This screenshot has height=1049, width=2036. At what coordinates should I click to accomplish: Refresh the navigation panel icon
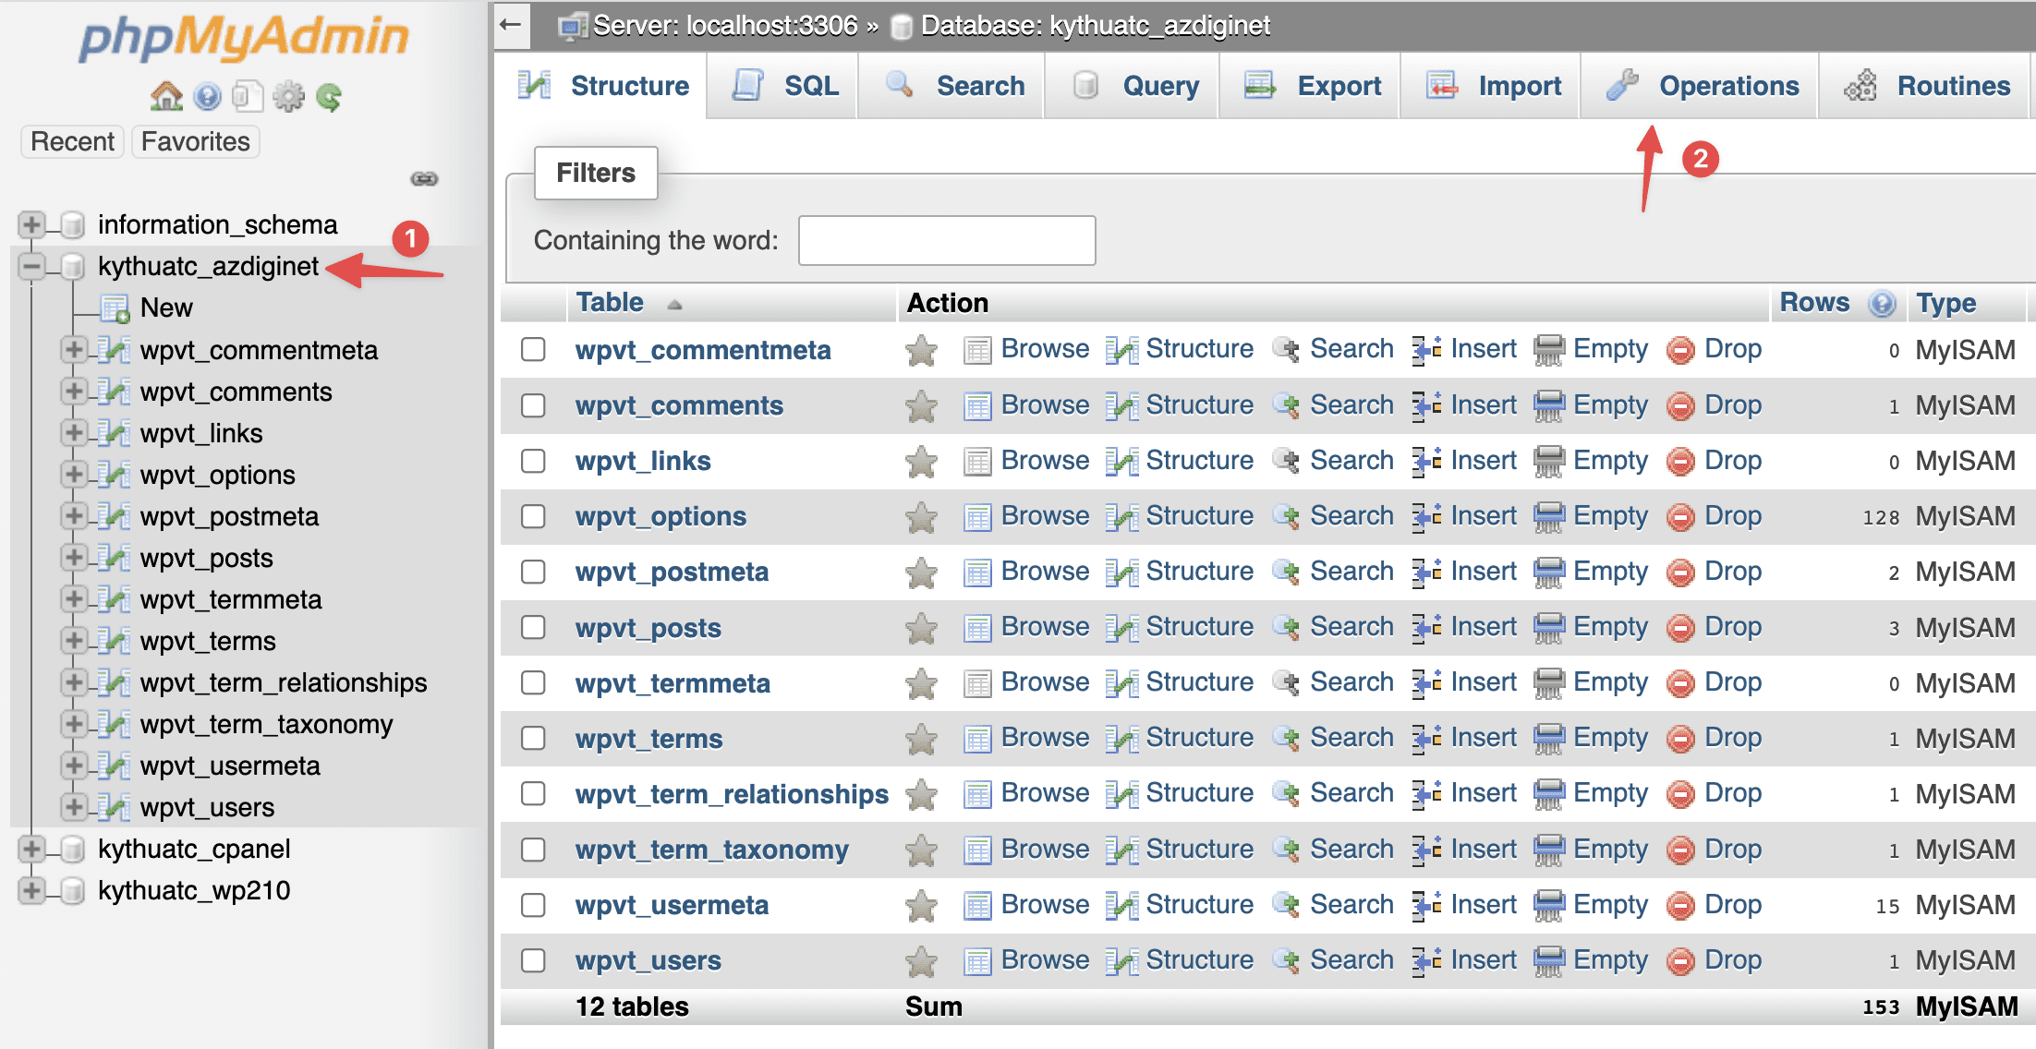point(329,95)
